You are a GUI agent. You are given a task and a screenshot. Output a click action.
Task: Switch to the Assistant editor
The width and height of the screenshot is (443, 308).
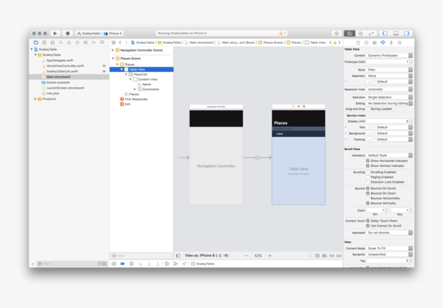(x=361, y=33)
